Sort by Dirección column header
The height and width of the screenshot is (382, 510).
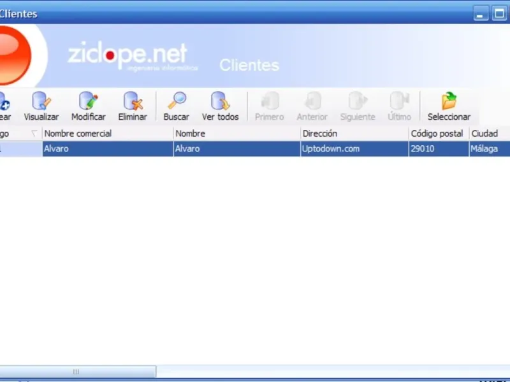point(354,134)
